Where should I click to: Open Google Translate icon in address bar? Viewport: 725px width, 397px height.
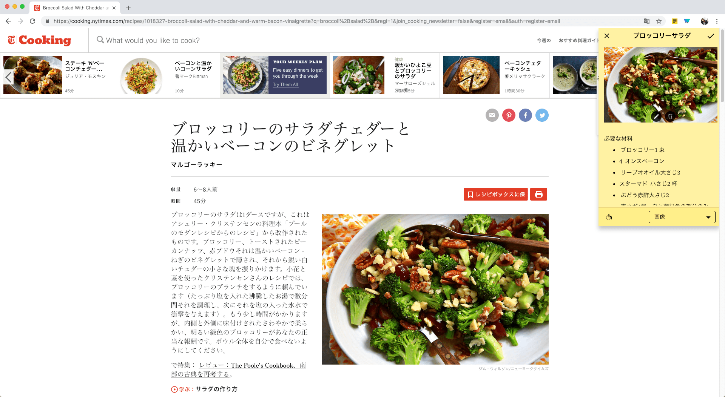point(647,21)
